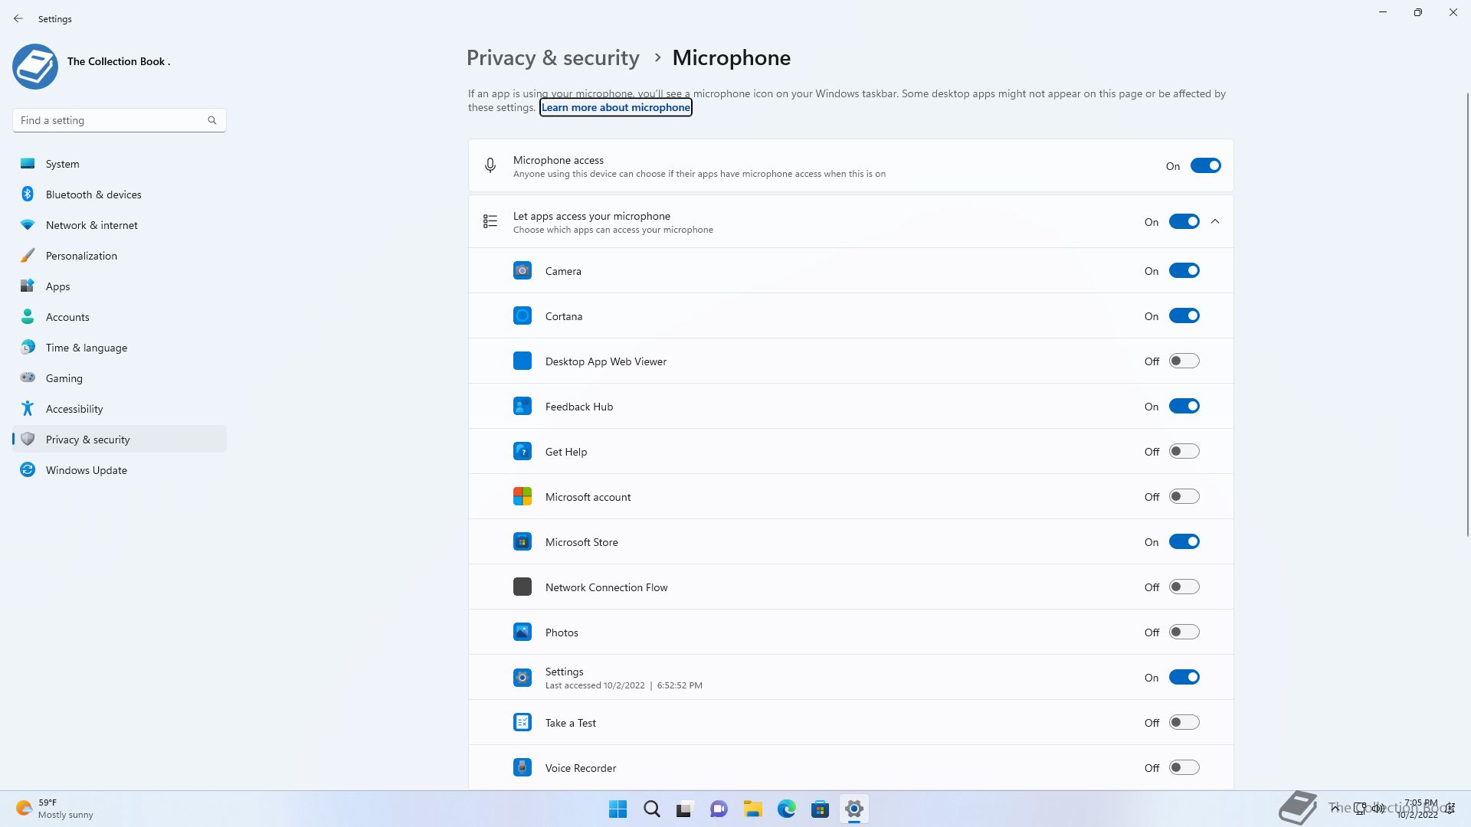Open Time & language settings
This screenshot has width=1471, height=827.
point(120,348)
